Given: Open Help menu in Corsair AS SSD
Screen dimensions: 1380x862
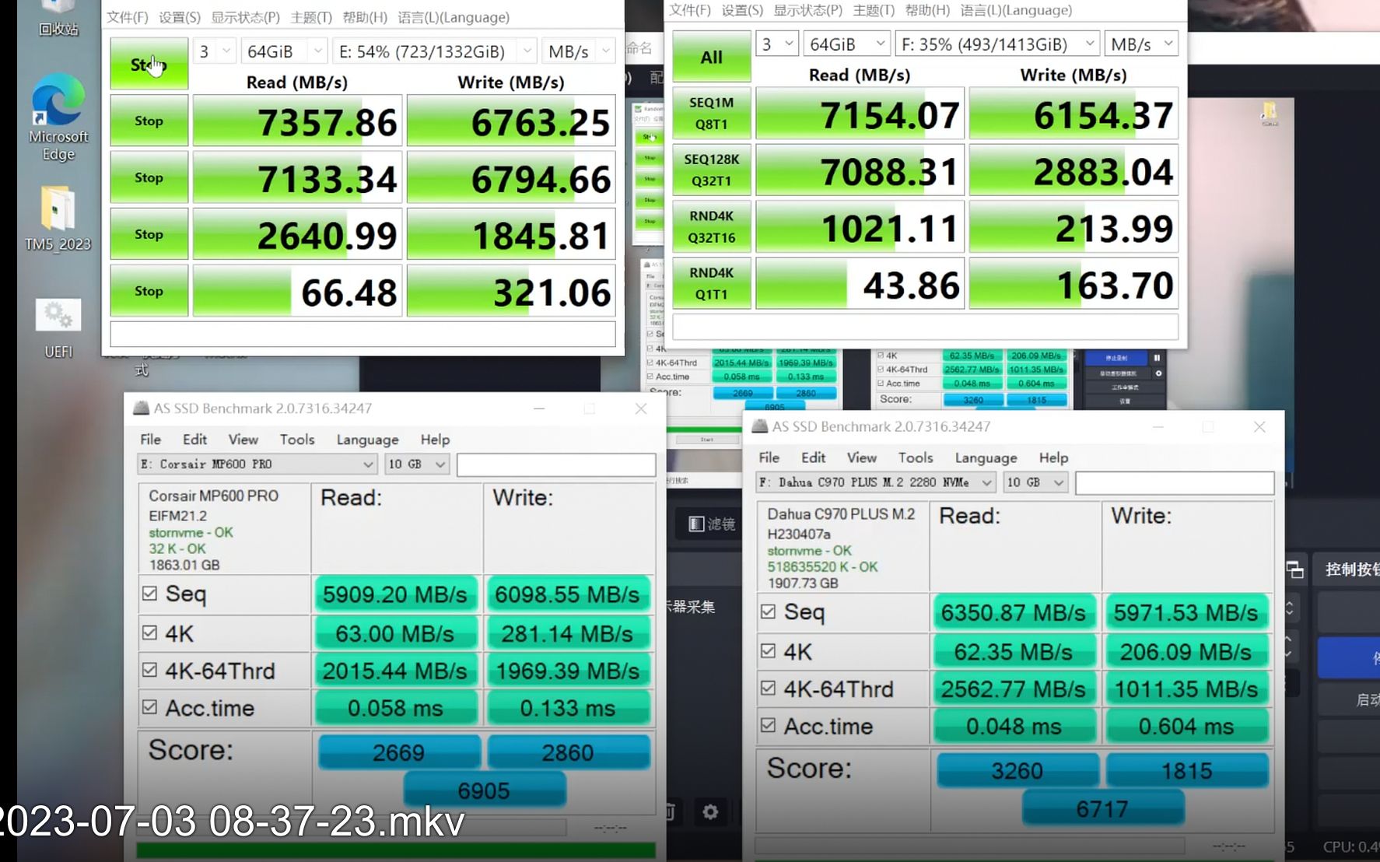Looking at the screenshot, I should click(435, 440).
